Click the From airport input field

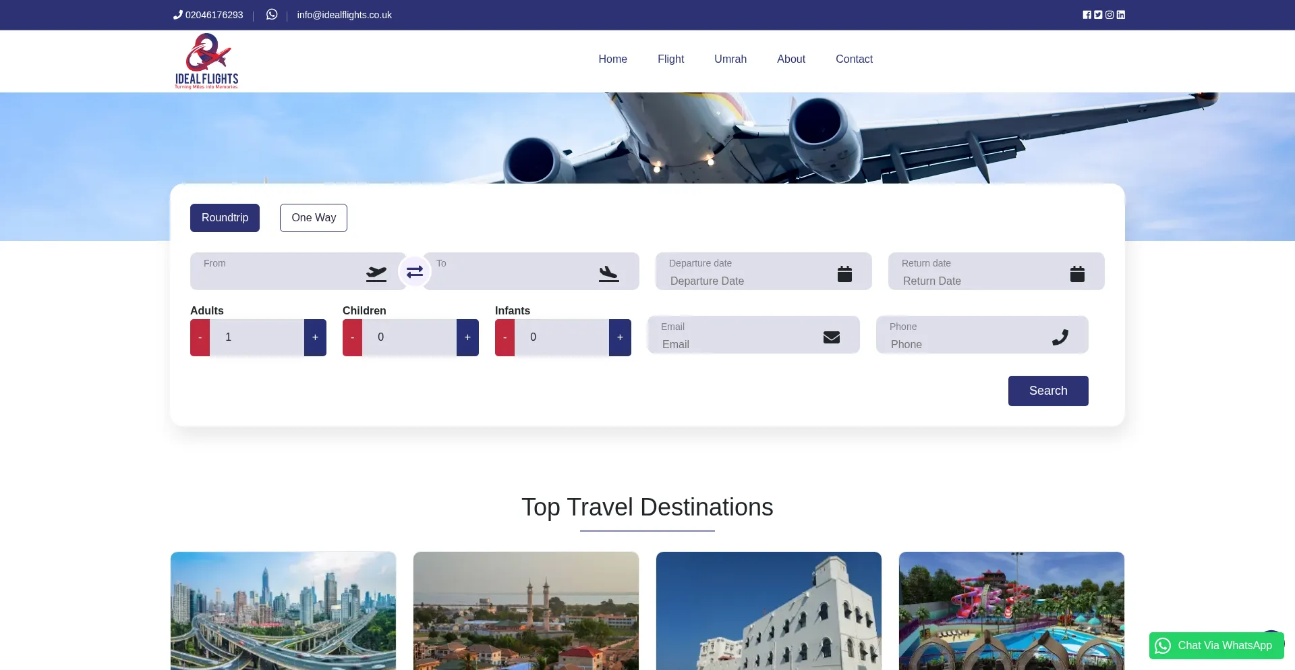tap(298, 271)
